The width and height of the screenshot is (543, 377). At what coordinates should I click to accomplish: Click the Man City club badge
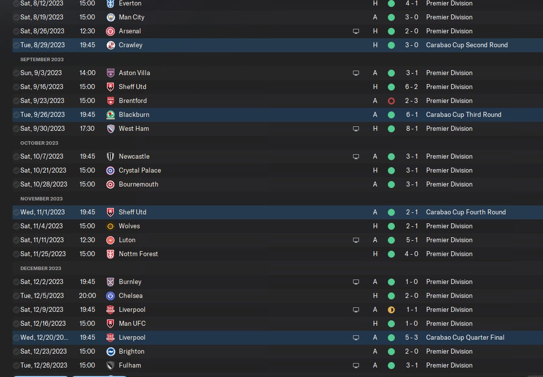[111, 17]
